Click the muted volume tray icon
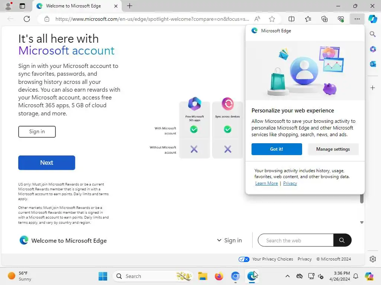The width and height of the screenshot is (381, 285). point(321,276)
